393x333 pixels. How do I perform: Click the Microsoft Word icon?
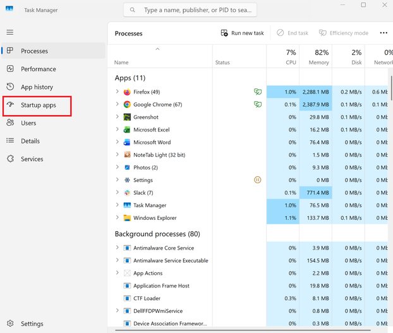(x=127, y=142)
